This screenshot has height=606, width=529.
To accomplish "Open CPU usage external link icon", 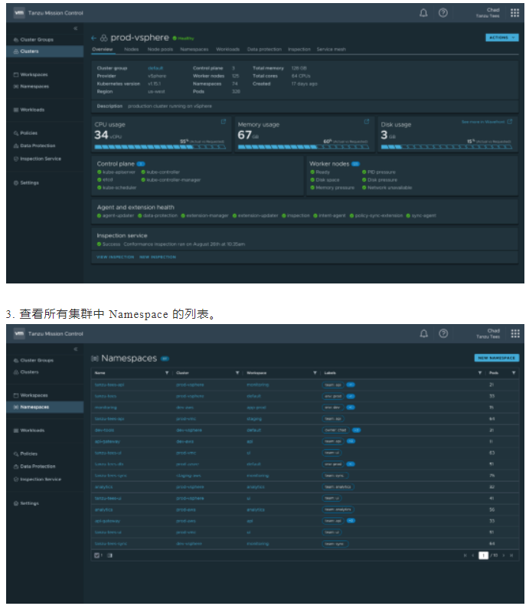I will click(224, 122).
